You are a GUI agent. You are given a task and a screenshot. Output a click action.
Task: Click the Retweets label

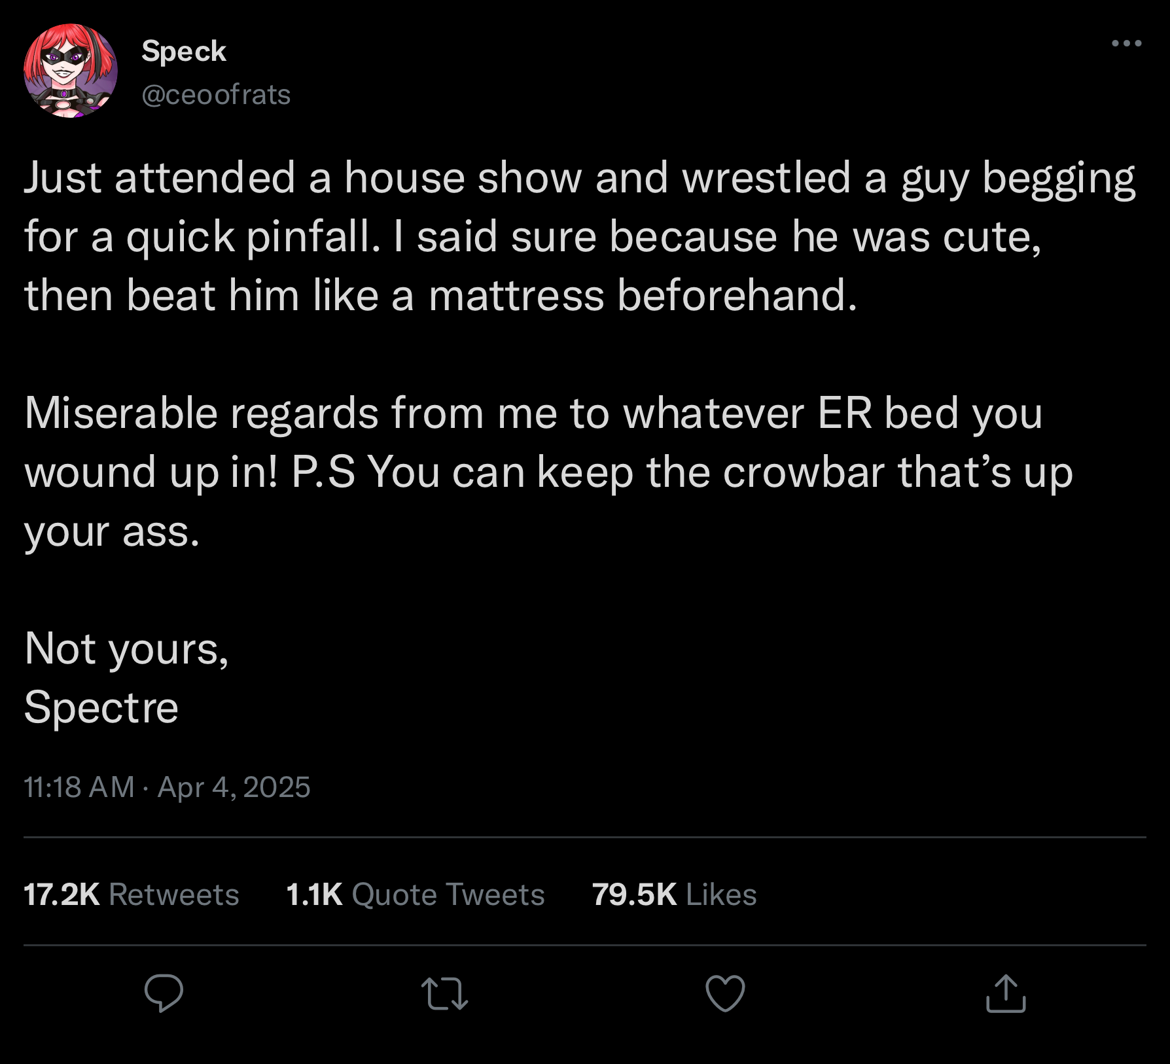click(174, 895)
